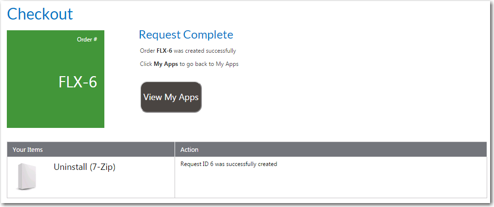This screenshot has width=494, height=207.
Task: Click bold My Apps text in instructions
Action: (166, 64)
